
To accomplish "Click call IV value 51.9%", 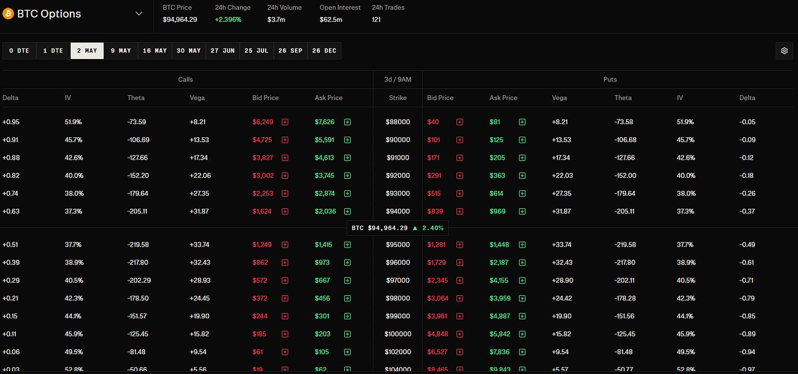I will pyautogui.click(x=73, y=122).
